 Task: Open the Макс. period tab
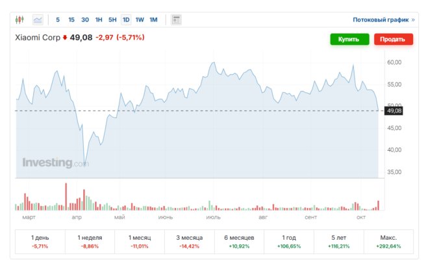coord(389,242)
